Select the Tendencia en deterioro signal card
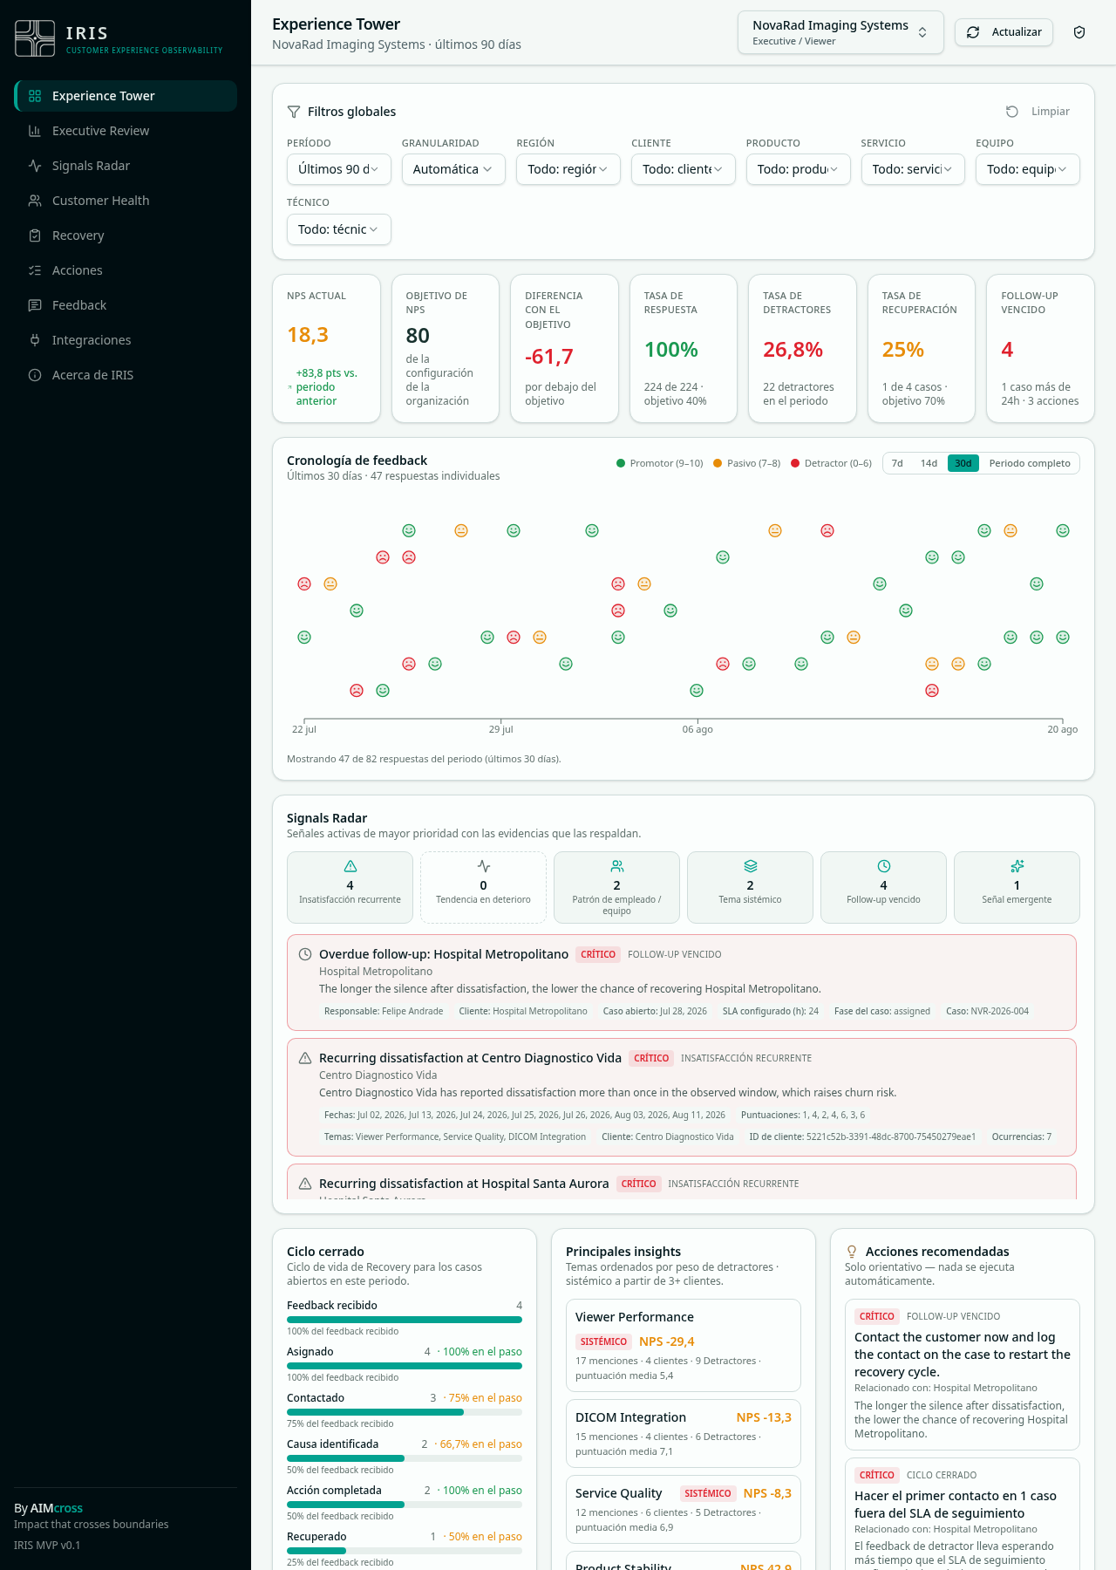Screen dimensions: 1116x1570 coord(483,887)
